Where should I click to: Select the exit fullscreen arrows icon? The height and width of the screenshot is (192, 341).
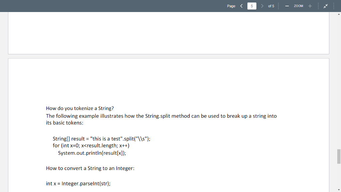click(326, 6)
